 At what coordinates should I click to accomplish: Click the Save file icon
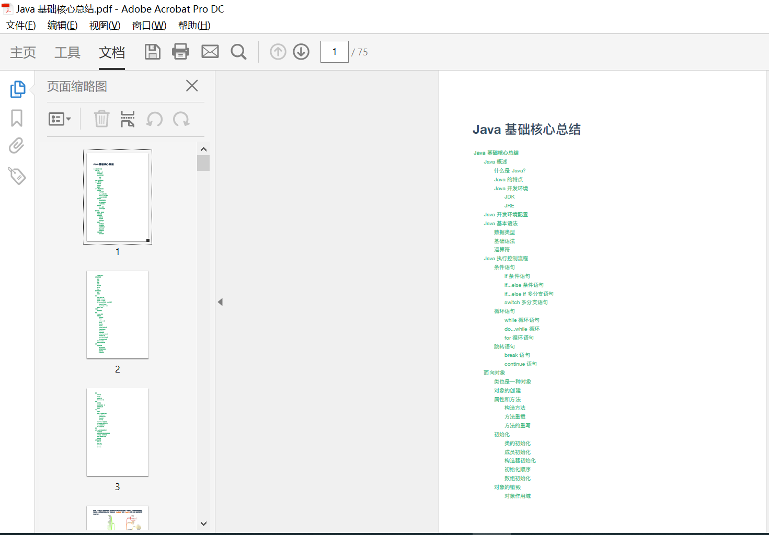(152, 52)
